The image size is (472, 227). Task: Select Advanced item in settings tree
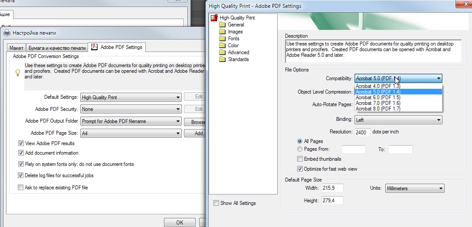tap(239, 52)
